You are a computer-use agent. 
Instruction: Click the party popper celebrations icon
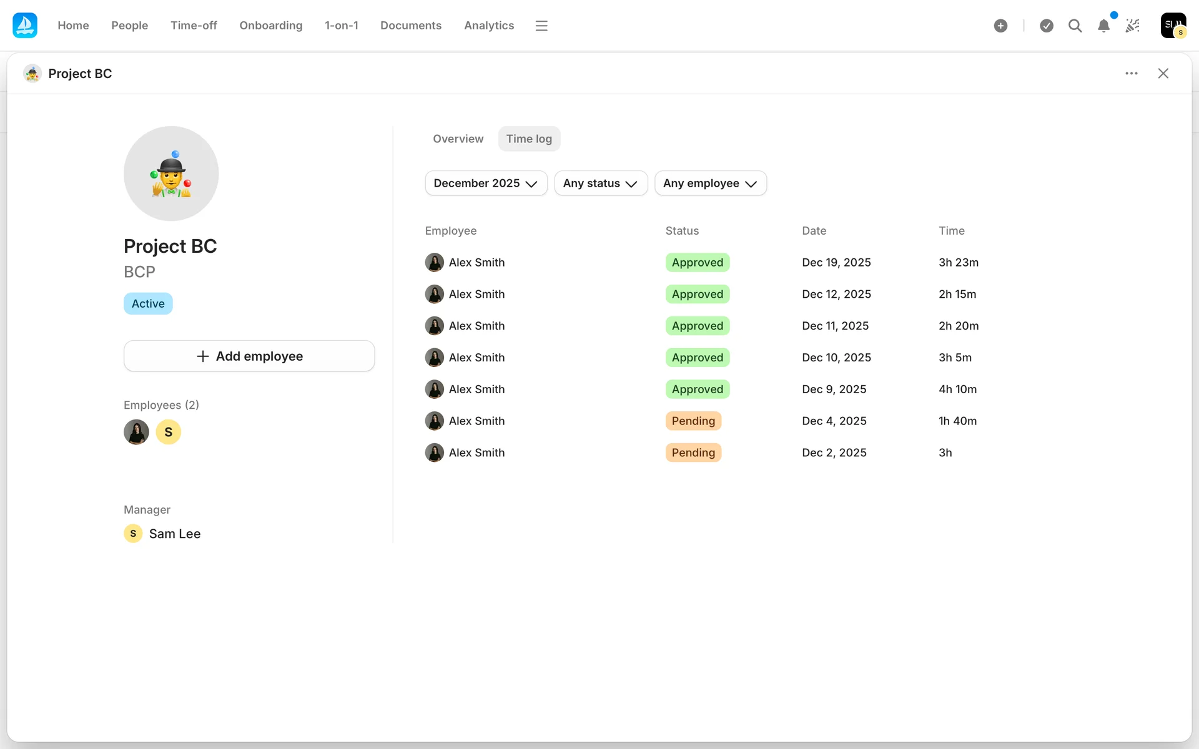coord(1132,26)
